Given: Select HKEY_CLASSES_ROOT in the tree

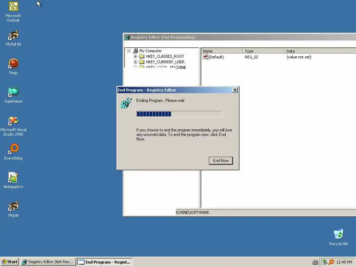Looking at the screenshot, I should (165, 56).
